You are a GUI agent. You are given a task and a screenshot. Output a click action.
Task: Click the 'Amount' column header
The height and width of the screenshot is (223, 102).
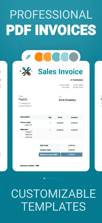click(74, 117)
